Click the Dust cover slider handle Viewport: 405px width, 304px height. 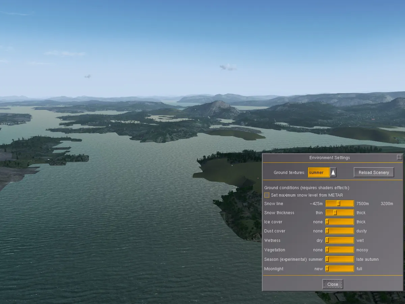pos(327,231)
